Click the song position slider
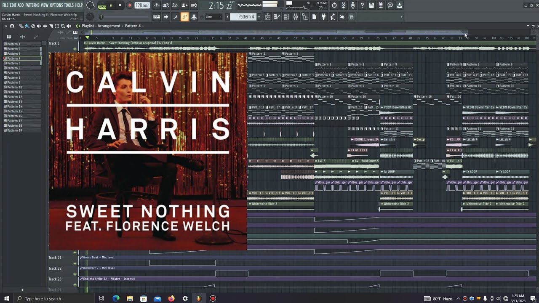The image size is (539, 303). click(124, 17)
